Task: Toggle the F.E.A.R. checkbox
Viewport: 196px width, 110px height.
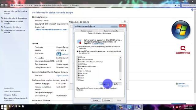Action: pyautogui.click(x=78, y=68)
